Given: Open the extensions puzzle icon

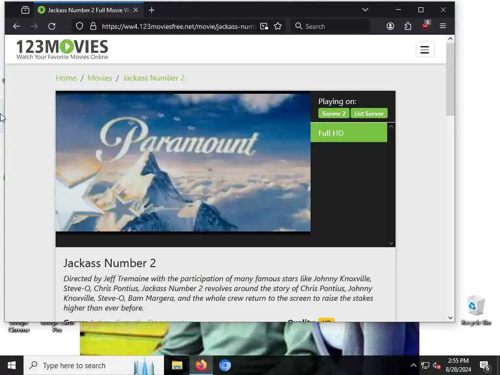Looking at the screenshot, I should [408, 26].
